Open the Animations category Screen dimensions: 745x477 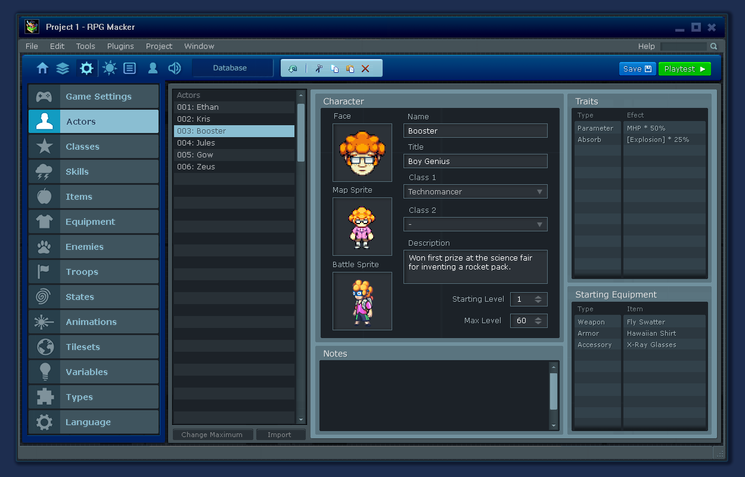point(94,322)
